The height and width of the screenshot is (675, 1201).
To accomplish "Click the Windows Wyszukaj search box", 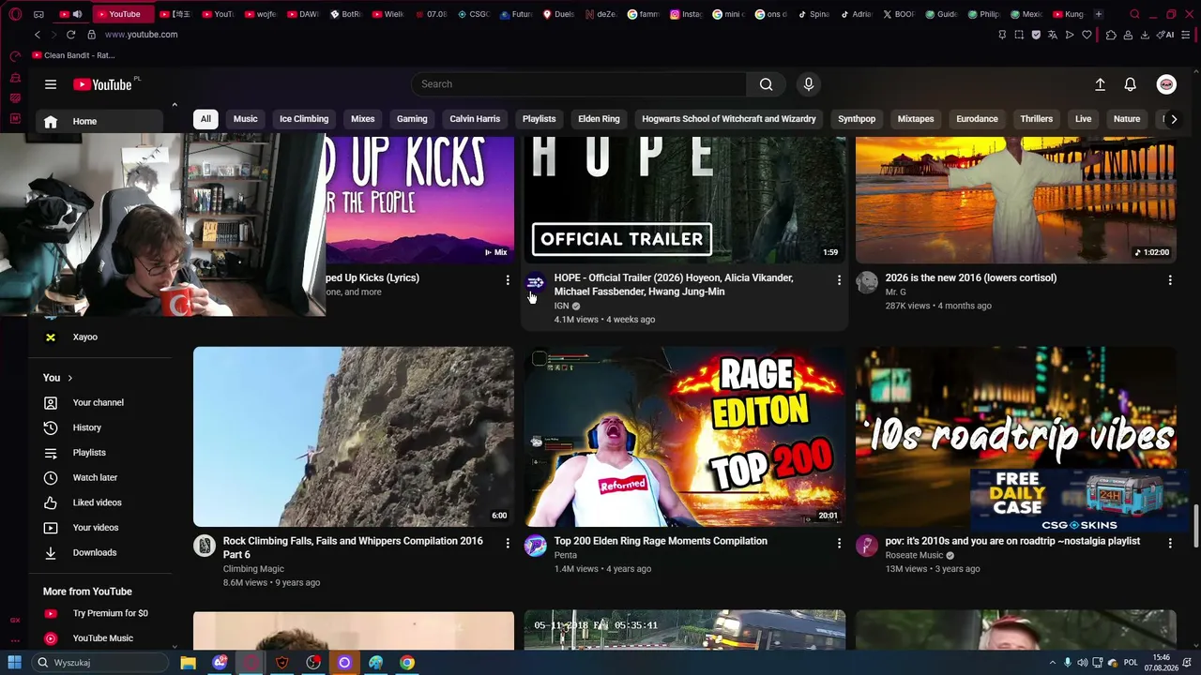I will pos(101,663).
